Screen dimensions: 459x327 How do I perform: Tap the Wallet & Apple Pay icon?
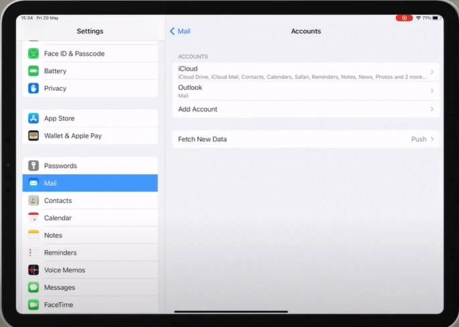pyautogui.click(x=34, y=136)
